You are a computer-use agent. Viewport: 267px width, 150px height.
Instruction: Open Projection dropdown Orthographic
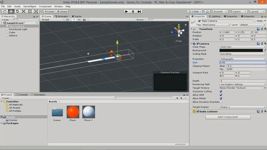(243, 59)
